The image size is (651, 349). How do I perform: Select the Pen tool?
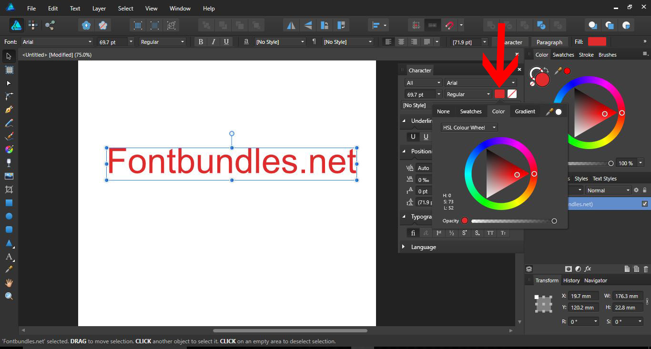click(9, 109)
